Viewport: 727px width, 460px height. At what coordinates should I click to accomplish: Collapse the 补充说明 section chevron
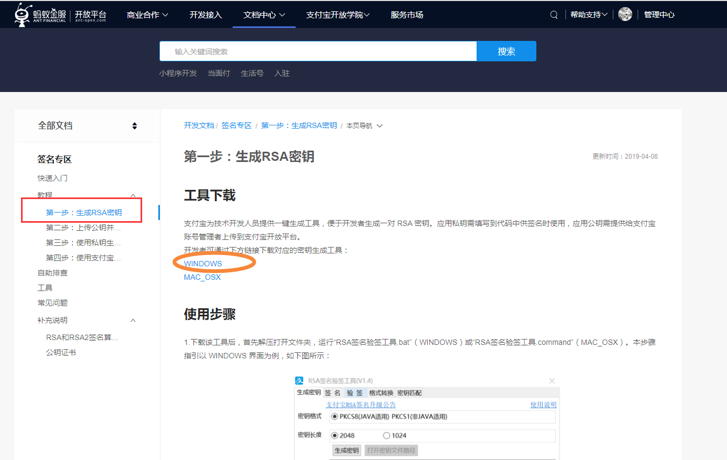click(x=134, y=320)
